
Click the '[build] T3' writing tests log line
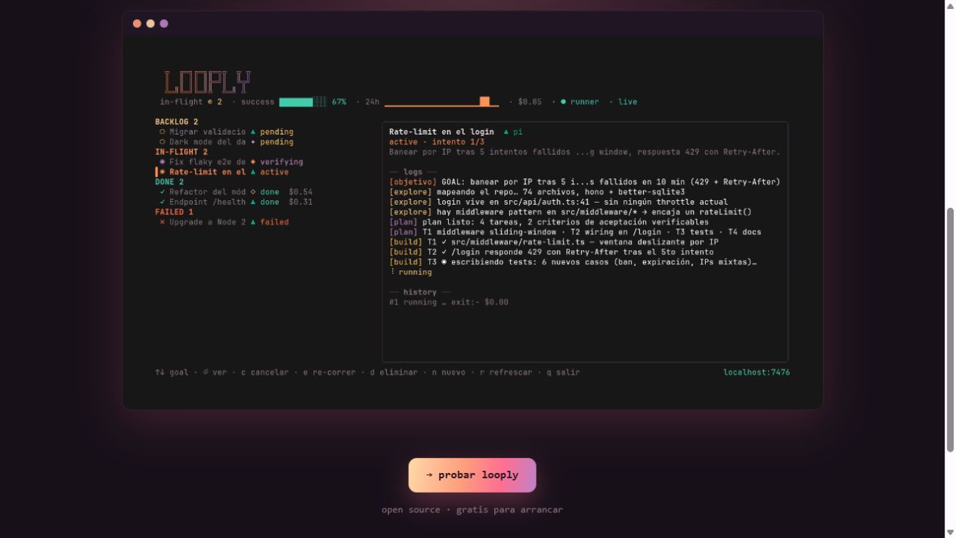pyautogui.click(x=573, y=262)
